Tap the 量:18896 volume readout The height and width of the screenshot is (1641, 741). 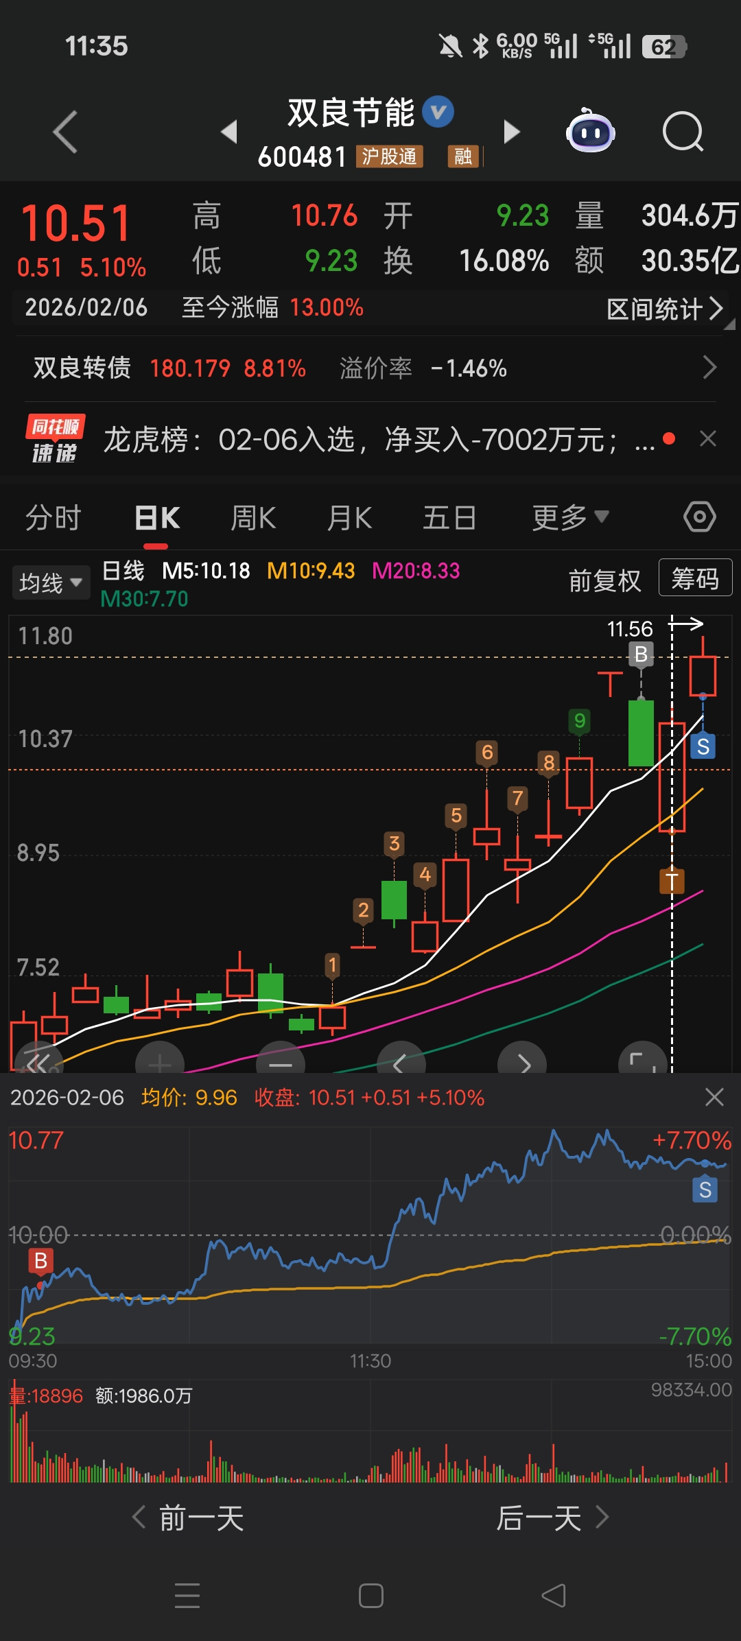(x=45, y=1395)
